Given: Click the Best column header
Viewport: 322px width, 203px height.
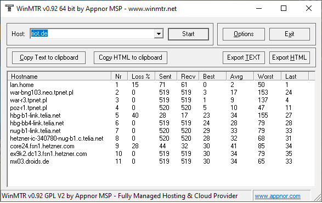Looking at the screenshot, I should (212, 77).
